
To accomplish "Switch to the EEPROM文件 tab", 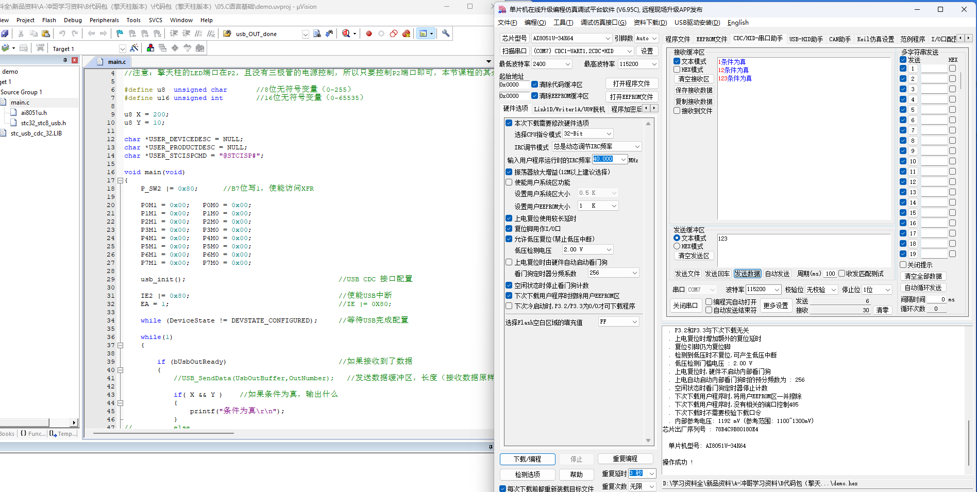I will pyautogui.click(x=712, y=39).
